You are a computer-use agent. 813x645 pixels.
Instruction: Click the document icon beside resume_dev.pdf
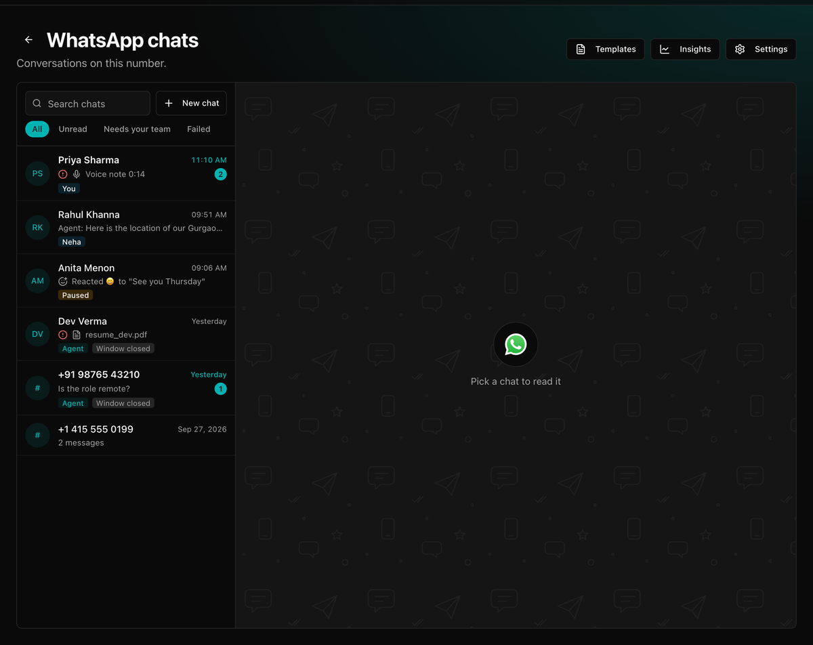point(77,335)
